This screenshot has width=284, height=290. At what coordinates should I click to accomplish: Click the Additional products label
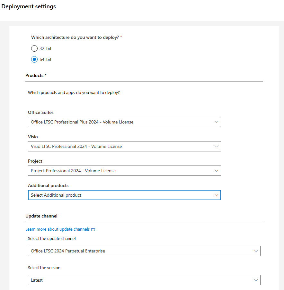point(48,185)
